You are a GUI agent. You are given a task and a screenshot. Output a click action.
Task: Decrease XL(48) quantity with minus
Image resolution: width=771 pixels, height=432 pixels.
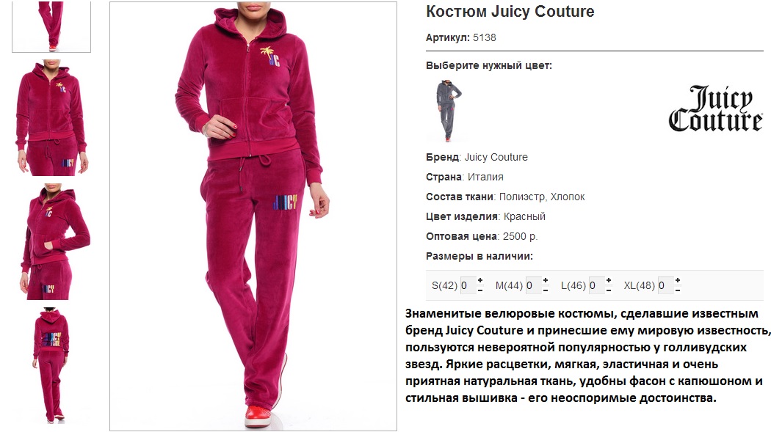coord(678,290)
